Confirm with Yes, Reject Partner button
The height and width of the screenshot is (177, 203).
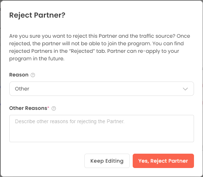[x=163, y=161]
